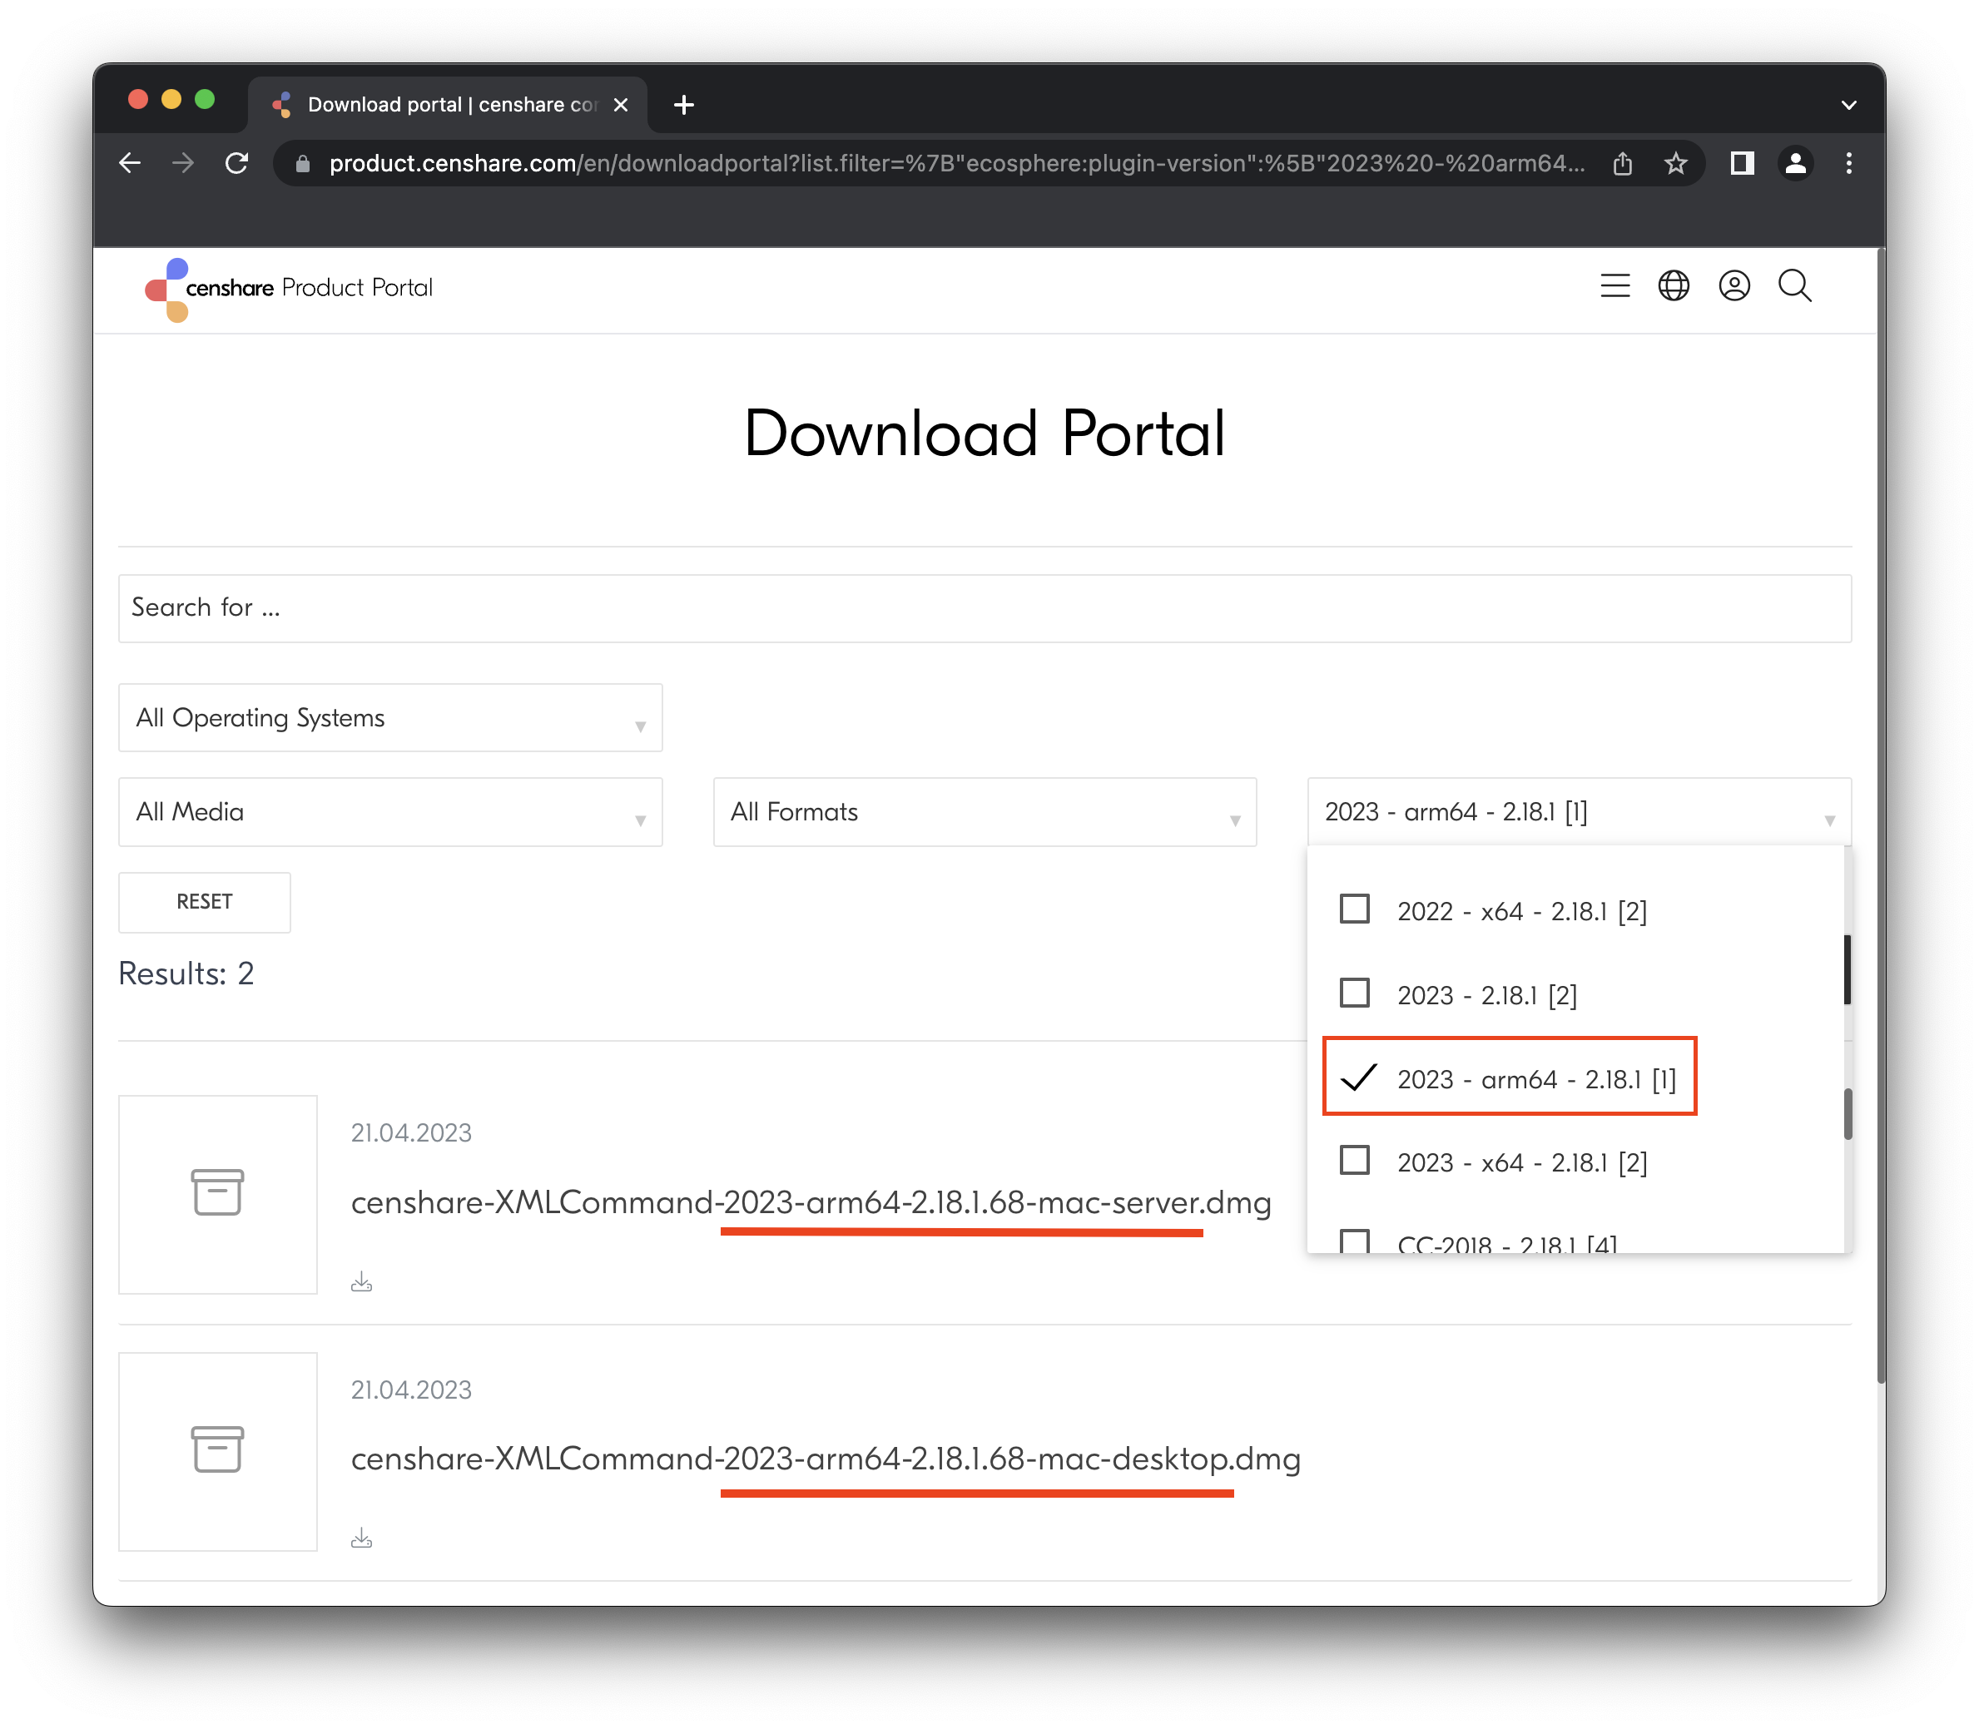Download the mac-desktop.dmg via download icon
This screenshot has height=1729, width=1979.
(362, 1538)
